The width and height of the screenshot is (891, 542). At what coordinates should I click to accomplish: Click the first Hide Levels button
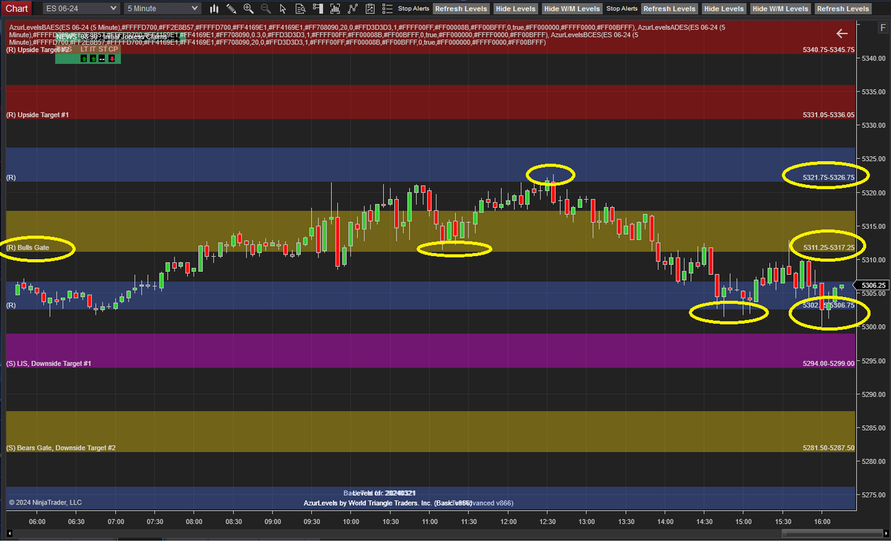pyautogui.click(x=515, y=9)
